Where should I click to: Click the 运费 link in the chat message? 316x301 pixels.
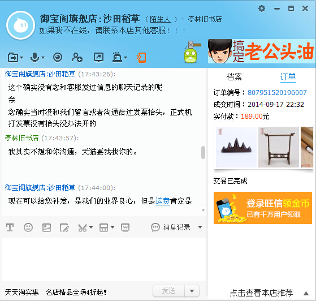pos(163,201)
